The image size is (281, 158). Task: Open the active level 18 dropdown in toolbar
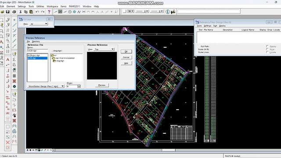click(x=131, y=11)
